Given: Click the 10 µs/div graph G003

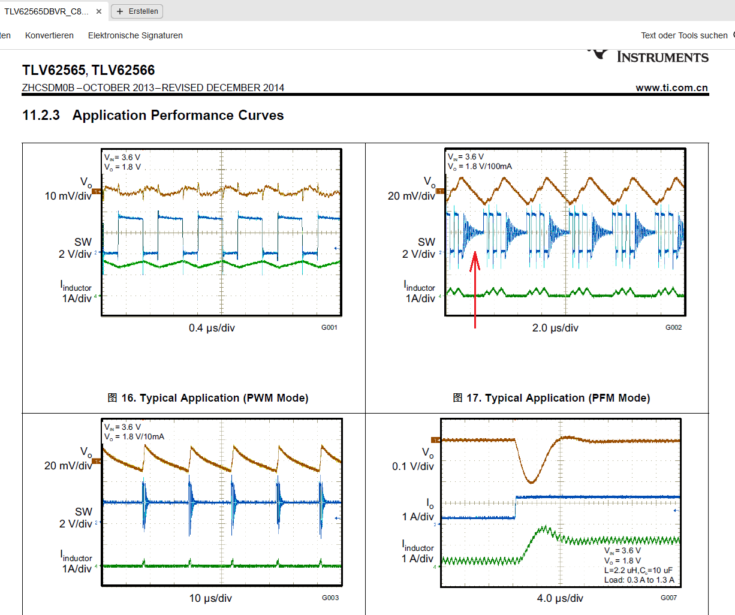Looking at the screenshot, I should (x=222, y=502).
